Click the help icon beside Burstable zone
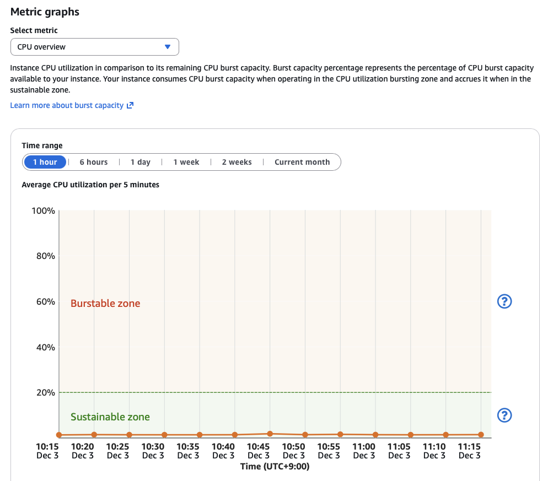553x481 pixels. (x=504, y=301)
